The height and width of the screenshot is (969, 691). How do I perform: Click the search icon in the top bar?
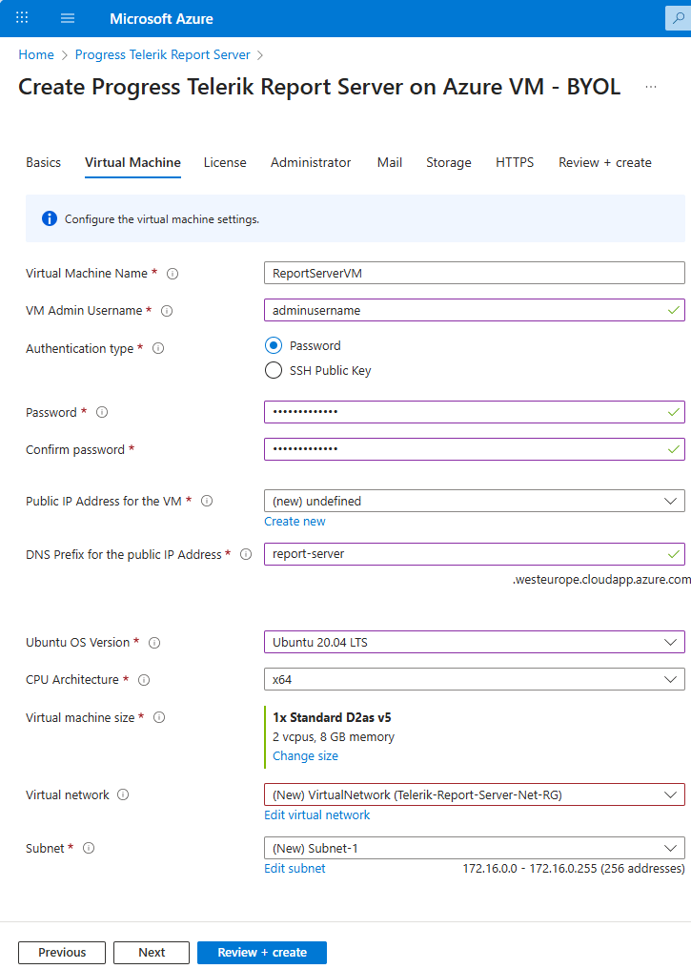[680, 17]
